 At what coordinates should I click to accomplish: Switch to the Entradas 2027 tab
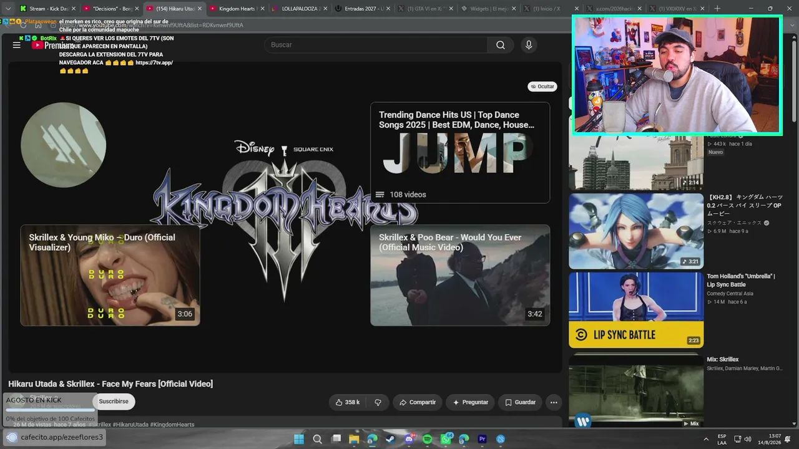click(363, 9)
